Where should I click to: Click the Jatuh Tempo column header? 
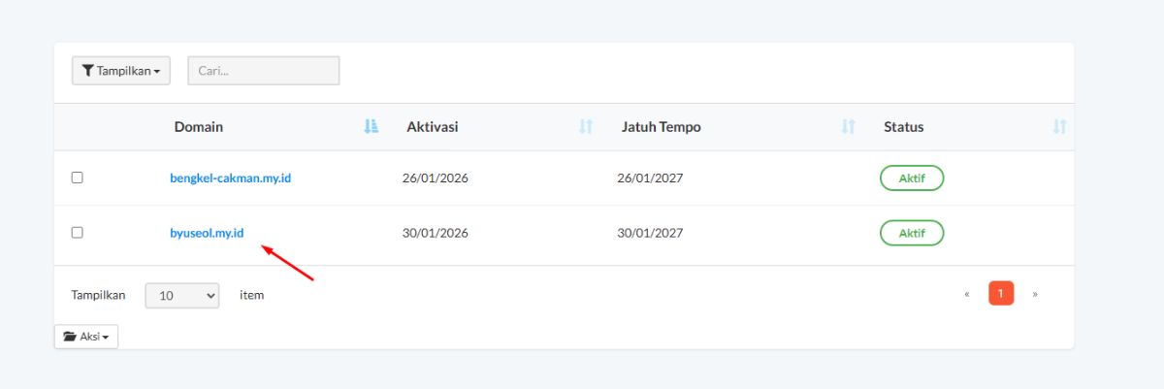pyautogui.click(x=661, y=127)
